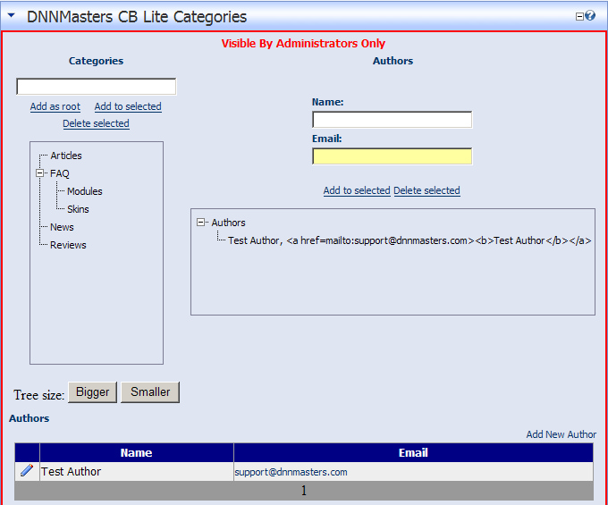Click the 'Add as root' link
This screenshot has width=608, height=505.
click(55, 106)
